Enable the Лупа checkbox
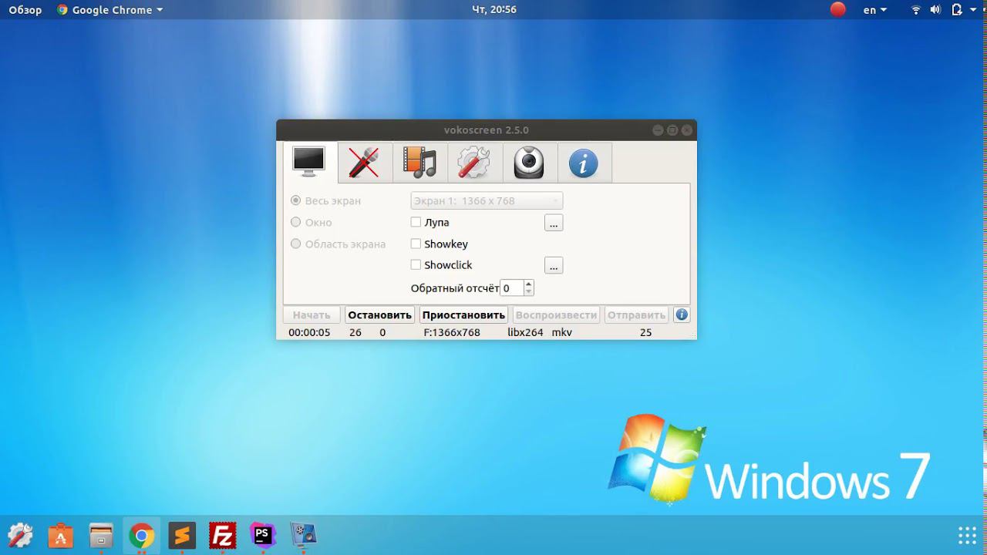The height and width of the screenshot is (555, 987). 416,222
